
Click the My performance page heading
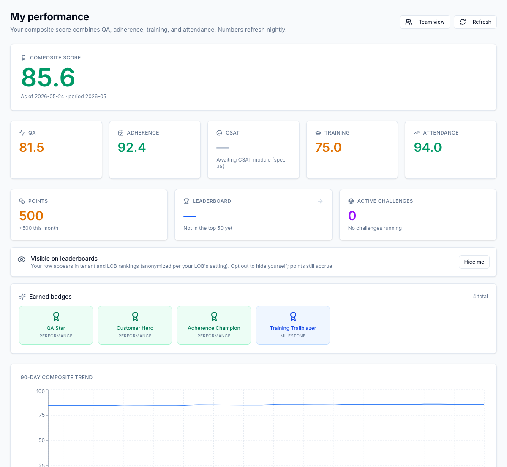[x=49, y=17]
